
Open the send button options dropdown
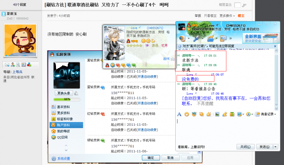pos(275,147)
